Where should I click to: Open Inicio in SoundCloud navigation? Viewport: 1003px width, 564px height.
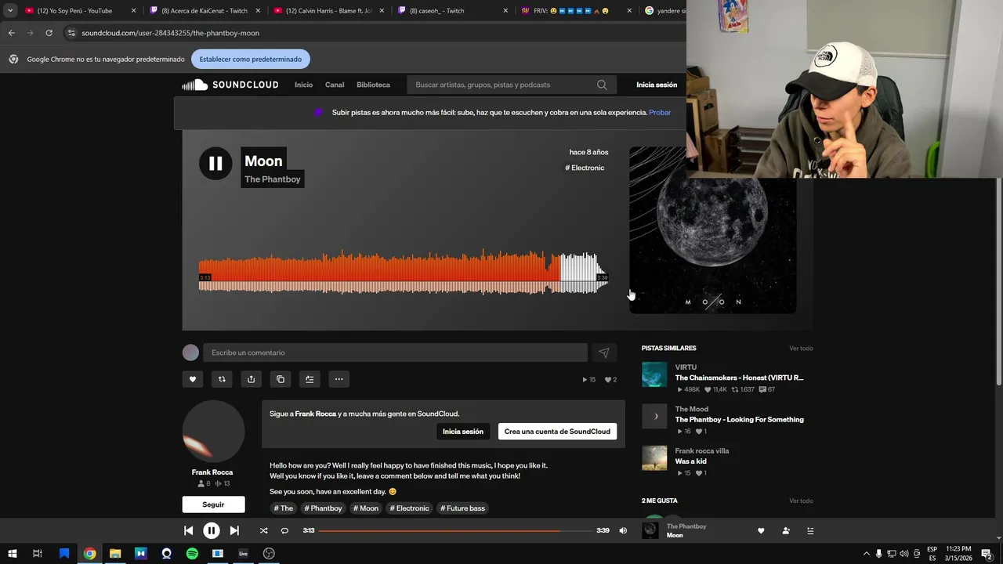303,85
